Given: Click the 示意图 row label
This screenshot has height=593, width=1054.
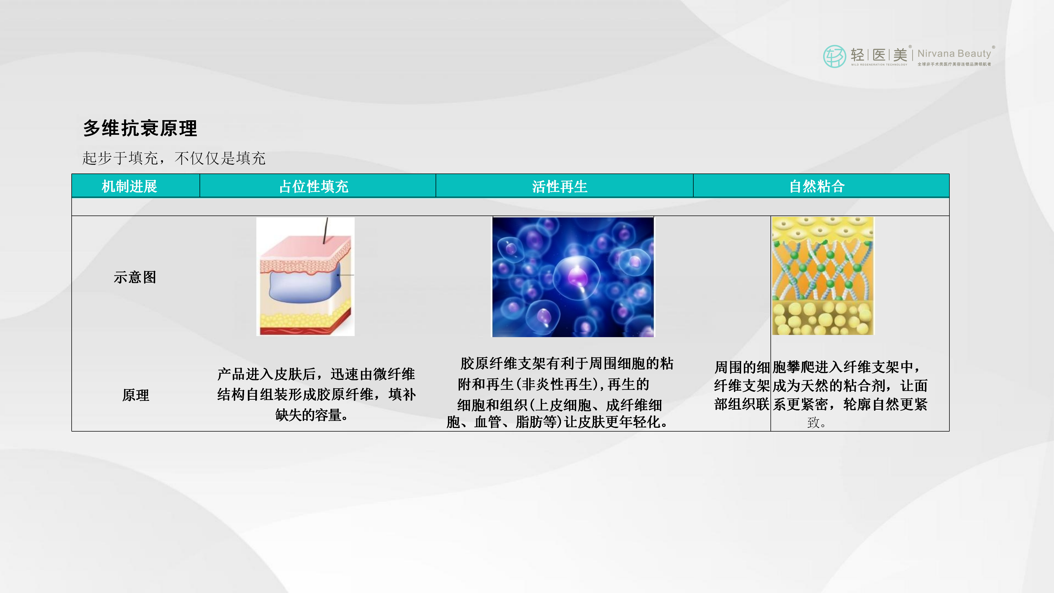Looking at the screenshot, I should 135,278.
